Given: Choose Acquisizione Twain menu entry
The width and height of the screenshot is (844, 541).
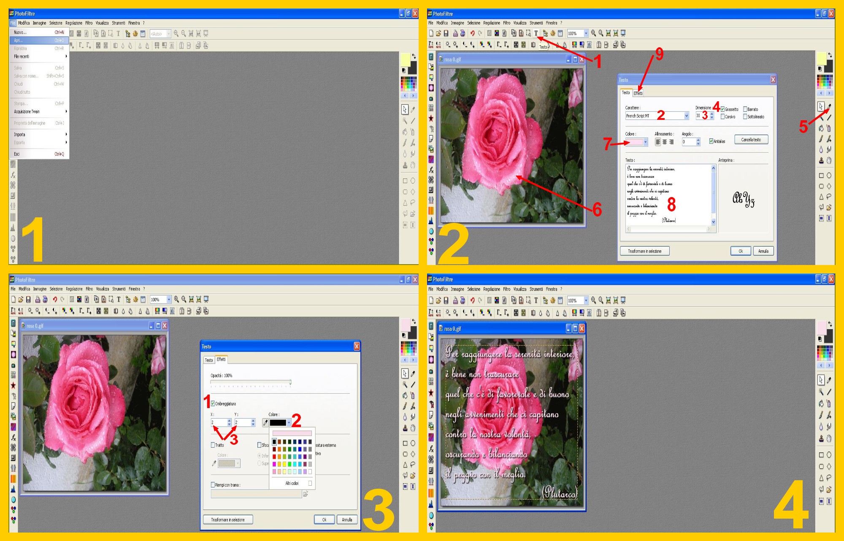Looking at the screenshot, I should pyautogui.click(x=27, y=112).
